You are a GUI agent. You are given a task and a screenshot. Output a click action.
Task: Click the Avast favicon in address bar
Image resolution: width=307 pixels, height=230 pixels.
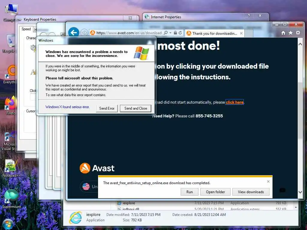click(x=93, y=33)
